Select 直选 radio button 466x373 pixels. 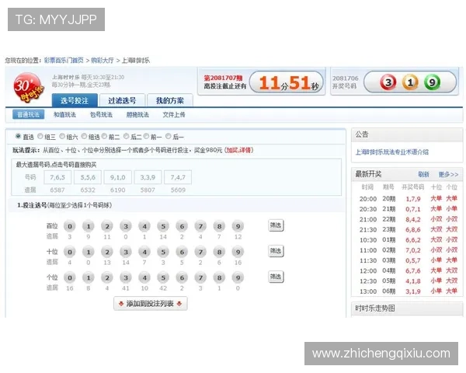coord(18,136)
